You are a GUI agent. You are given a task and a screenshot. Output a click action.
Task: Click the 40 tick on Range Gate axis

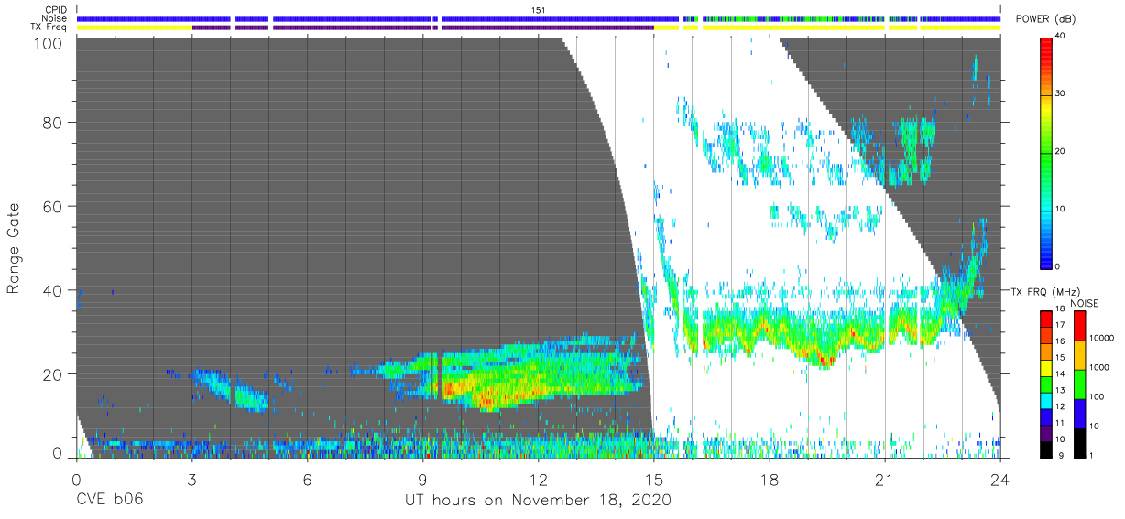tap(52, 290)
